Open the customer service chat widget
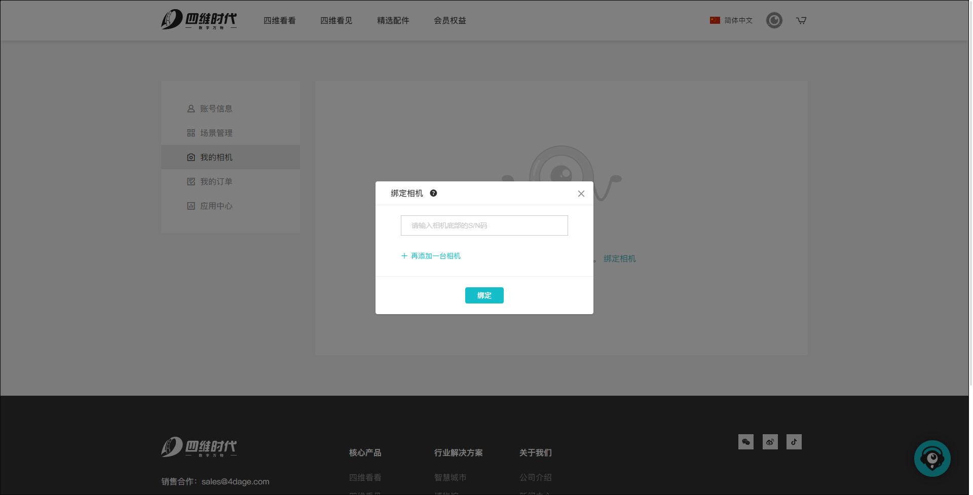The image size is (973, 495). coord(932,459)
